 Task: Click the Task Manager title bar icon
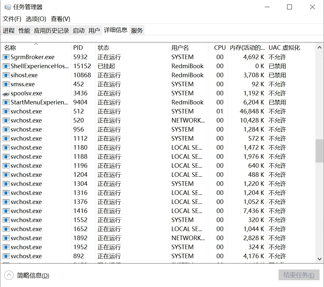[x=8, y=7]
